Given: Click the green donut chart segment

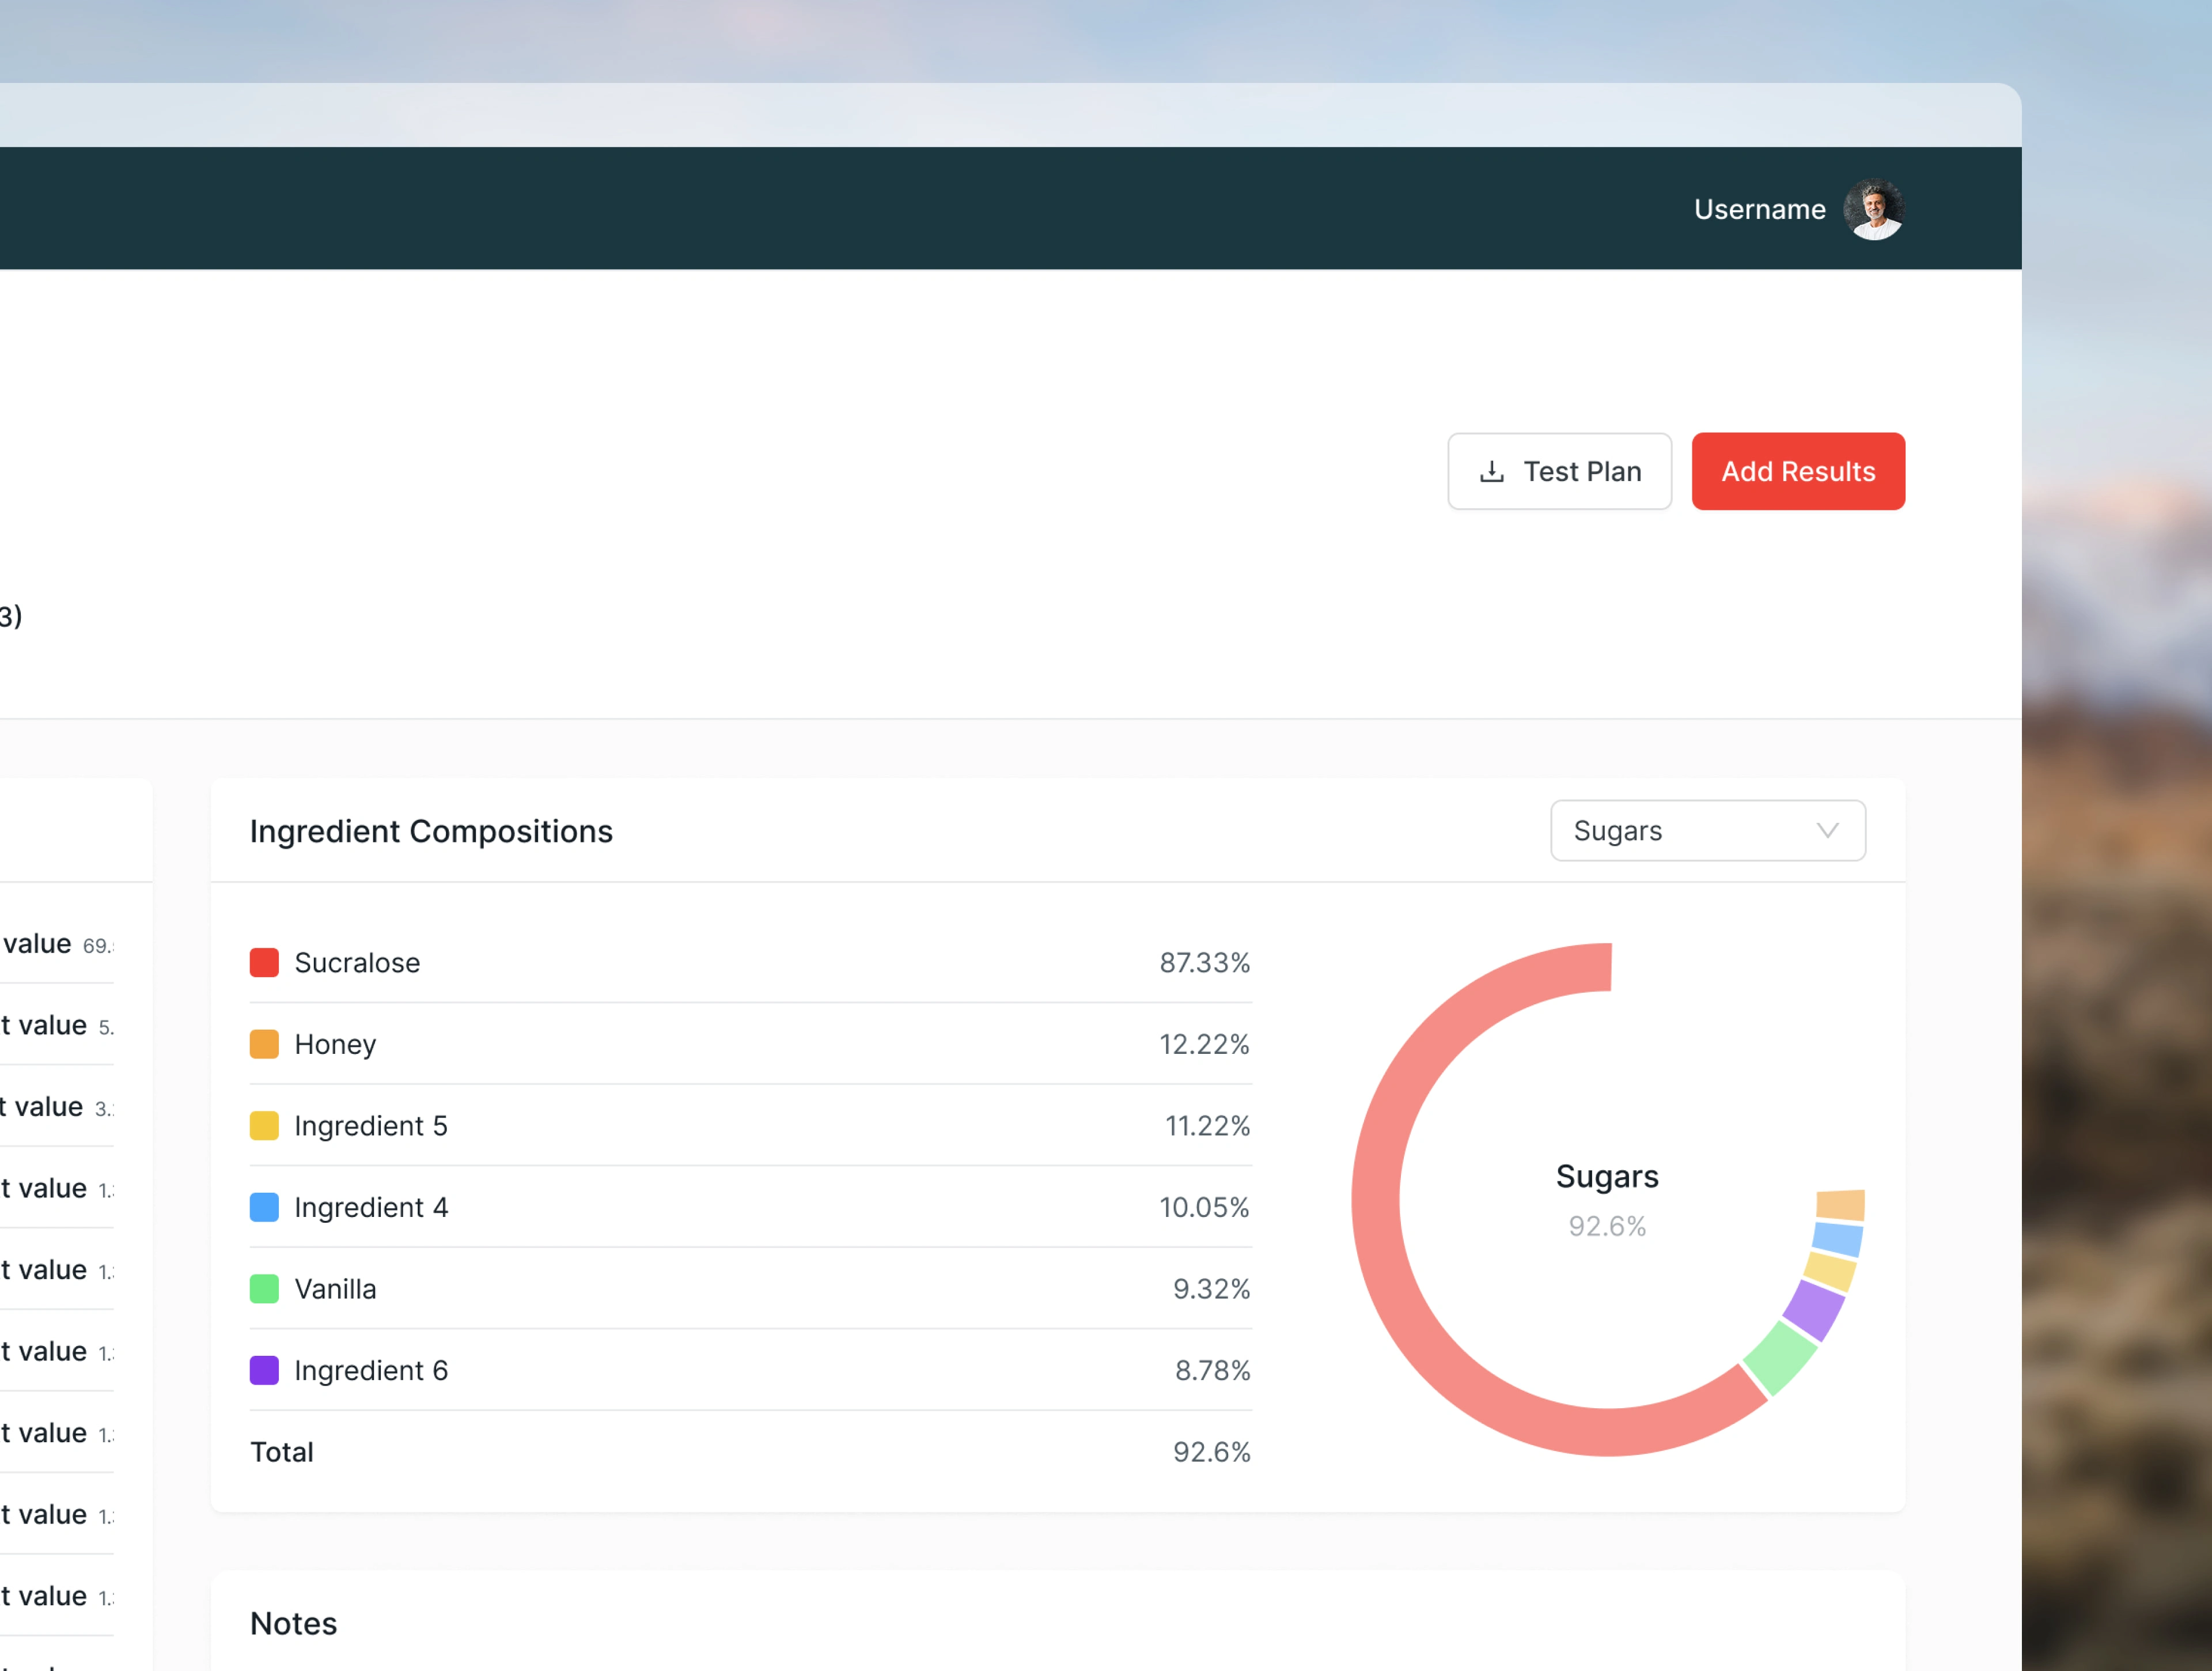Looking at the screenshot, I should point(1780,1358).
